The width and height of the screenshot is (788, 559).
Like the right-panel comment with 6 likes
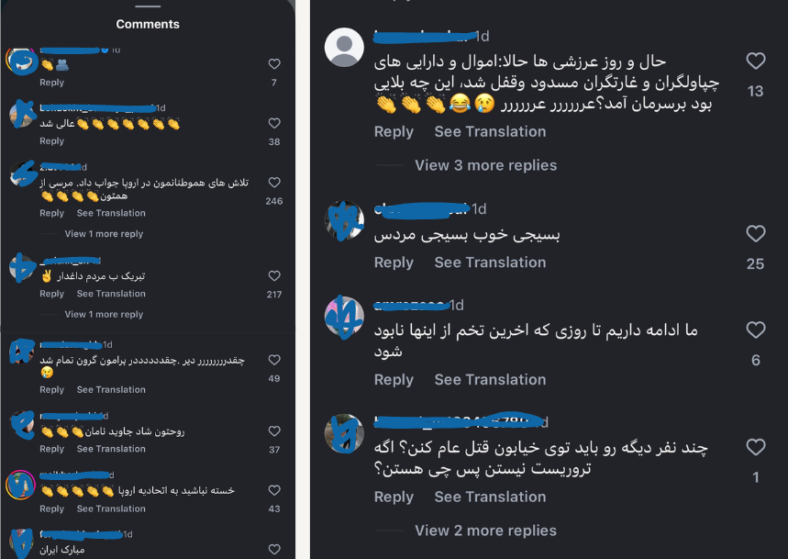pyautogui.click(x=755, y=330)
